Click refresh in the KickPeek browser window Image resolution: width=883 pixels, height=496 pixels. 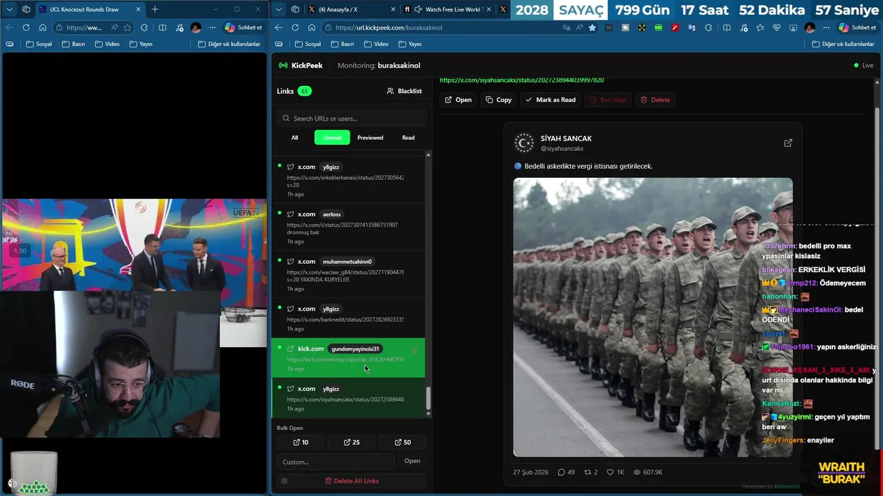click(295, 28)
